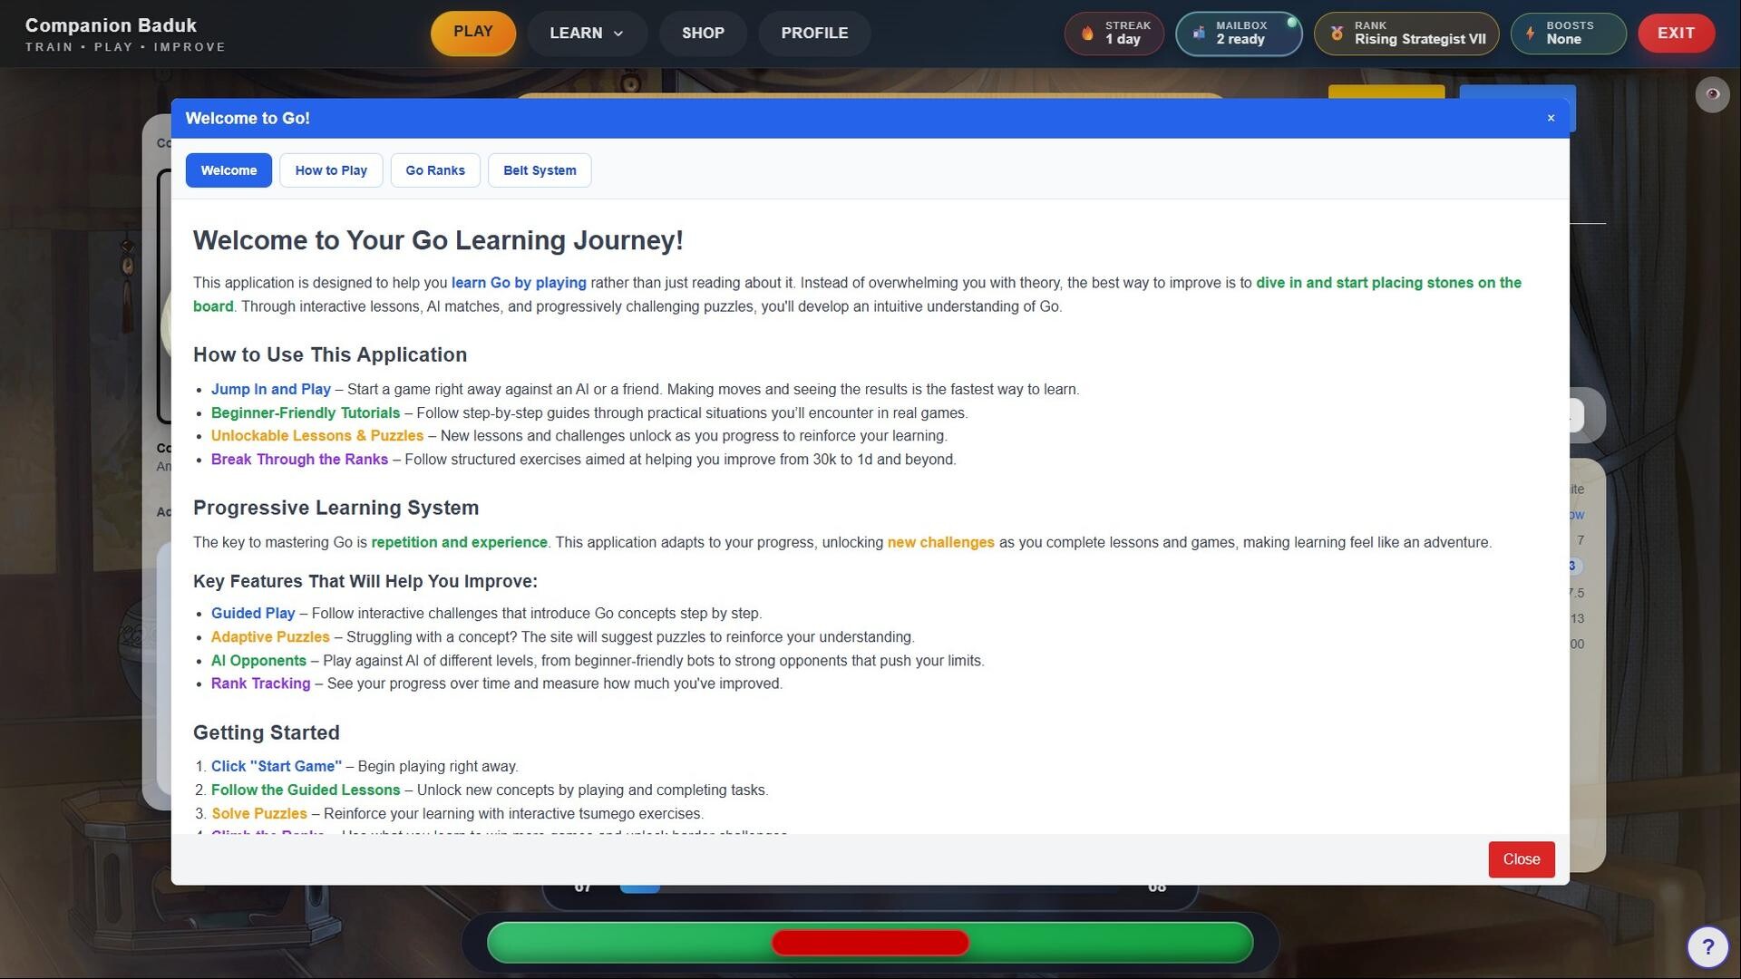
Task: Click the medal icon beside Rank
Action: 1337,34
